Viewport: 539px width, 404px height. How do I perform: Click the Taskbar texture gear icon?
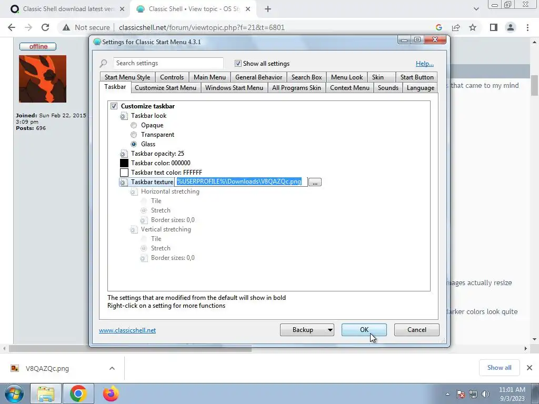(x=124, y=182)
